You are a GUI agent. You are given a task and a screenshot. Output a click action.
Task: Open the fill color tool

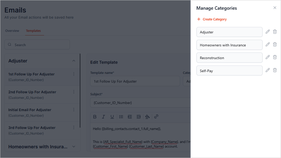147,117
